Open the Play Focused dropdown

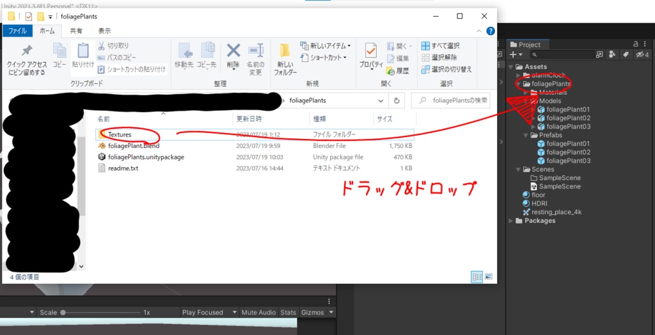pos(210,313)
